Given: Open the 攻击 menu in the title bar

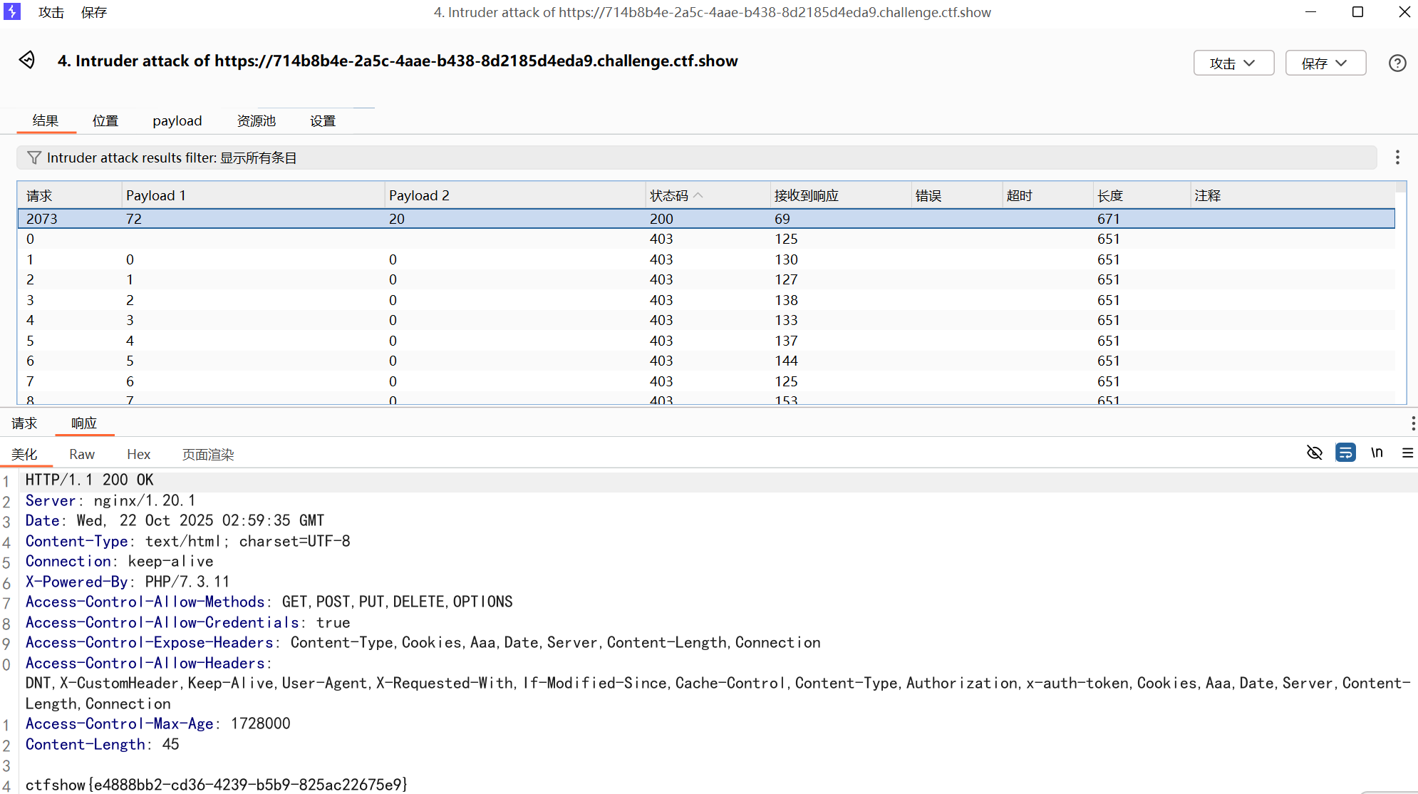Looking at the screenshot, I should (x=51, y=12).
